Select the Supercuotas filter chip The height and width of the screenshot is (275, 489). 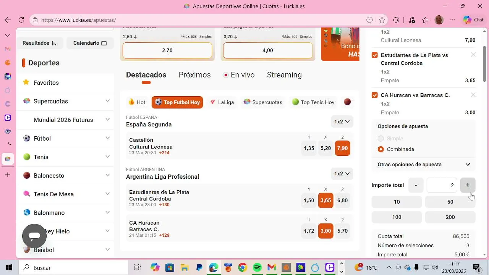(263, 102)
